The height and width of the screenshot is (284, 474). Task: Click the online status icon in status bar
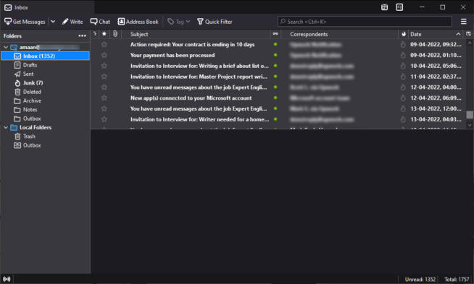click(7, 279)
